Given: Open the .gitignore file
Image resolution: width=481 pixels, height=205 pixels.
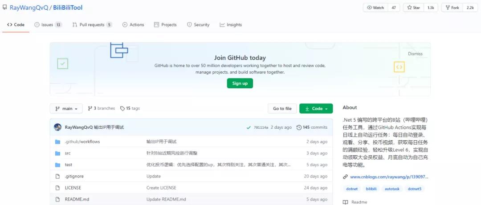Looking at the screenshot, I should point(74,176).
